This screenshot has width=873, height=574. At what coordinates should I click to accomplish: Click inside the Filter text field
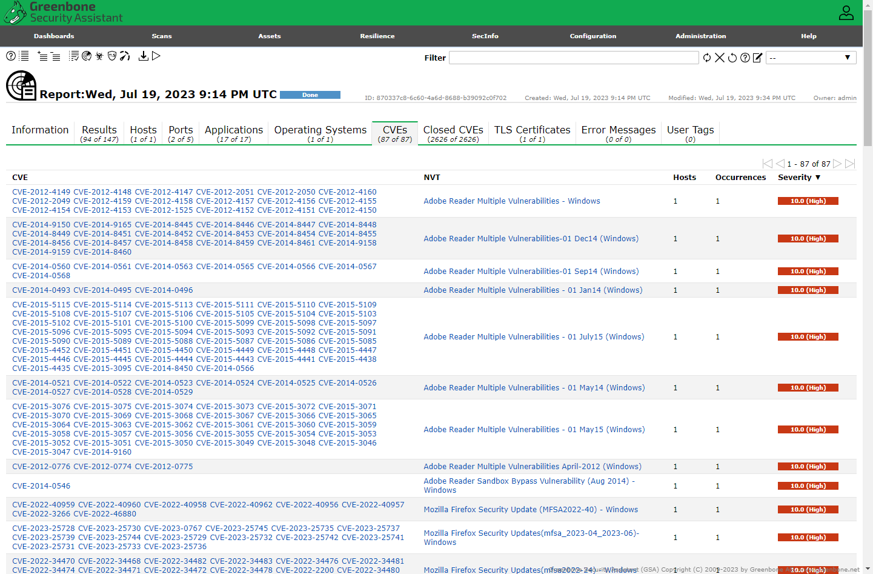pyautogui.click(x=574, y=58)
